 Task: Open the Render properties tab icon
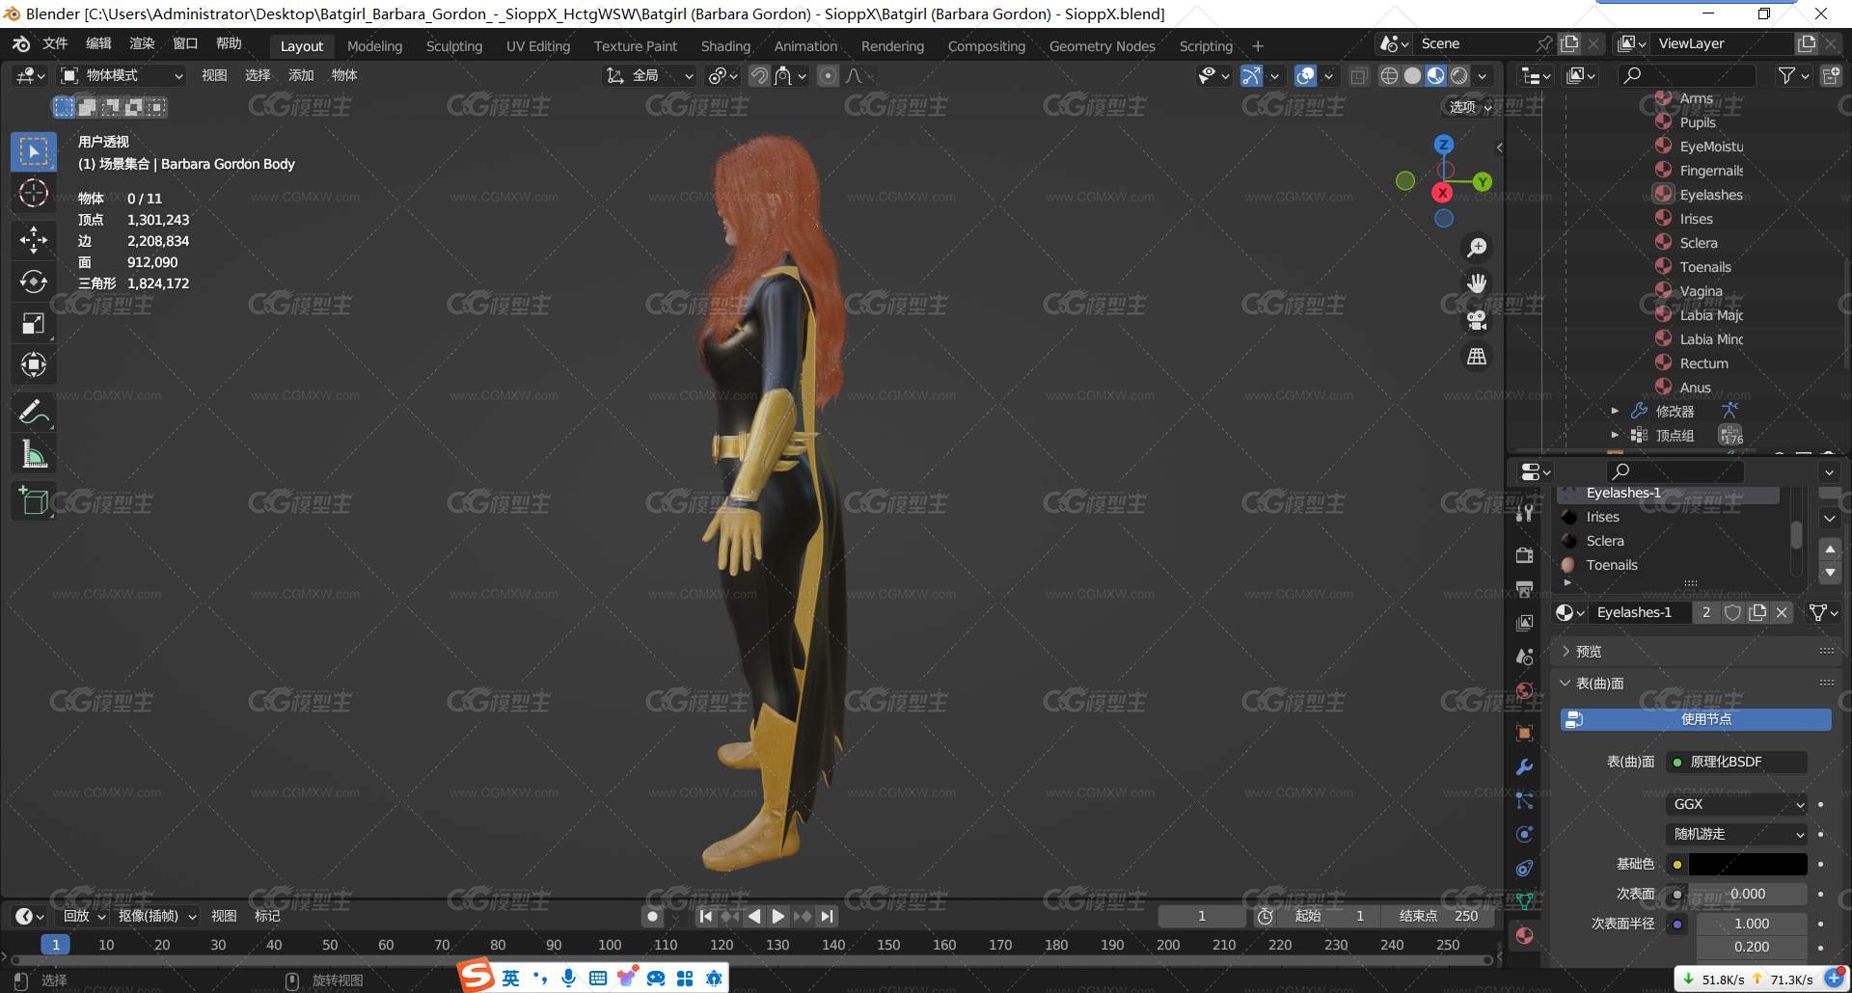coord(1525,555)
